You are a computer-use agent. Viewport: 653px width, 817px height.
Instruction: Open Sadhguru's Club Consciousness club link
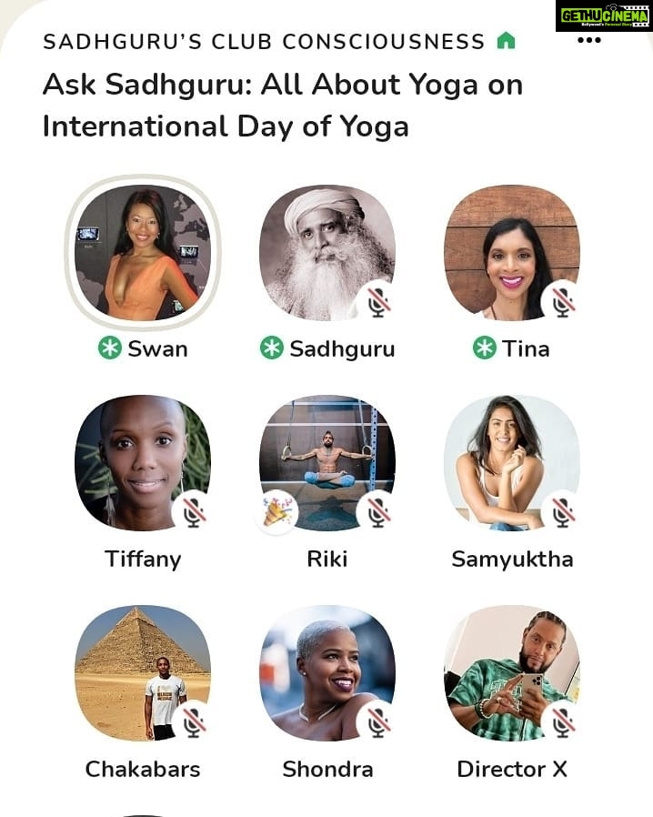click(x=264, y=42)
